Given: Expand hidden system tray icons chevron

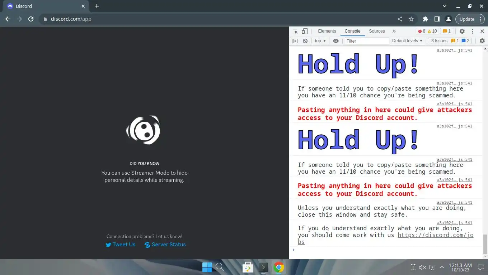Looking at the screenshot, I should coord(442,267).
